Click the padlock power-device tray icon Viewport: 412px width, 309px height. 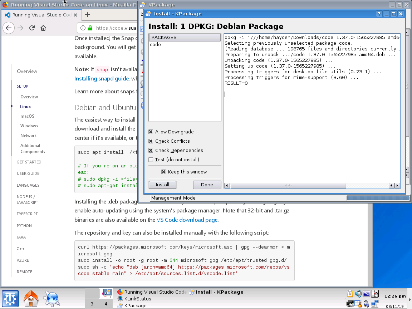point(367,304)
